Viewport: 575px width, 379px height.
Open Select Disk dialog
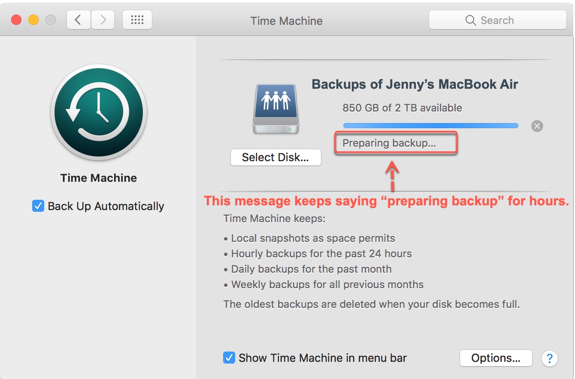tap(276, 157)
